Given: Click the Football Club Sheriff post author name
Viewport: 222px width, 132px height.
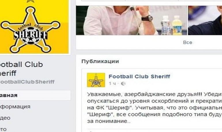Looking at the screenshot, I should coord(139,77).
